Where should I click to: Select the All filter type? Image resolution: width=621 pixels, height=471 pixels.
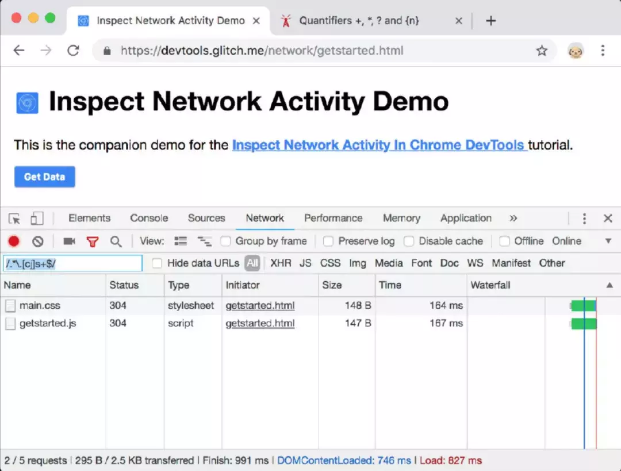point(252,263)
